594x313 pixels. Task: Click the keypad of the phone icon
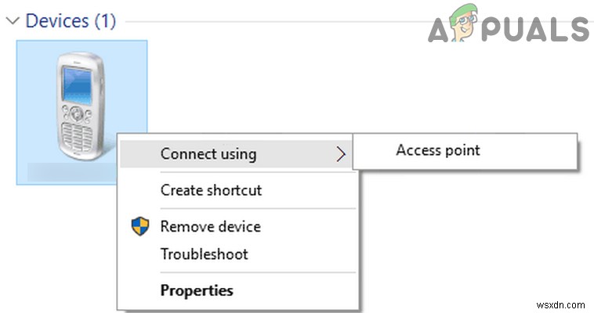(77, 135)
